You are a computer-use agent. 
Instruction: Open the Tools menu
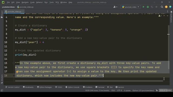tap(51, 2)
